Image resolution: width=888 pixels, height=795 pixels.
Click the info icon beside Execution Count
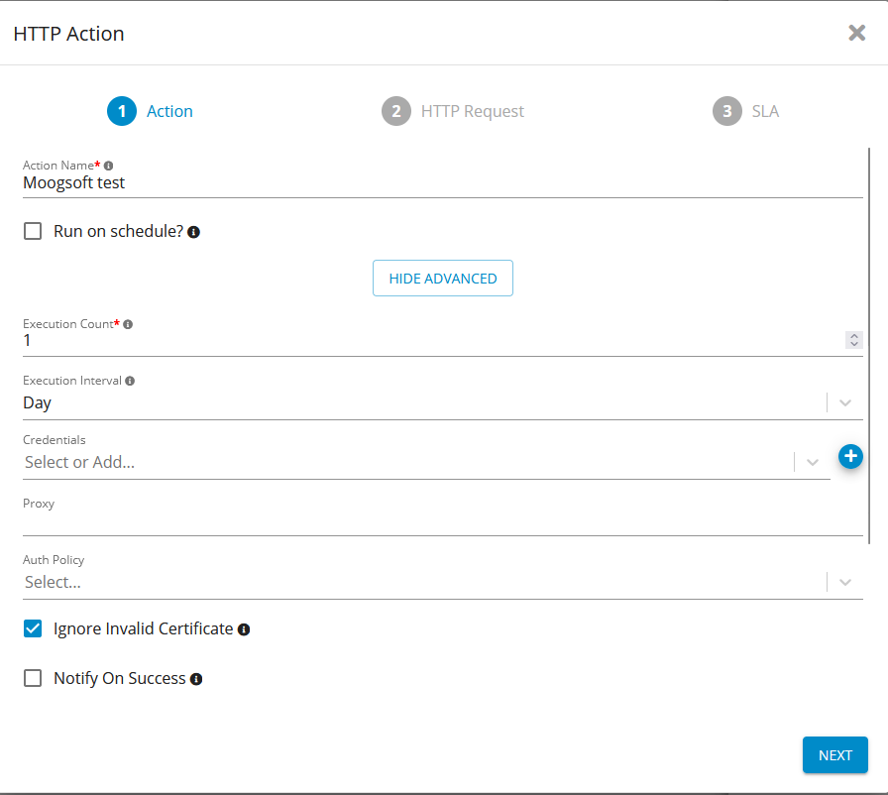coord(128,324)
